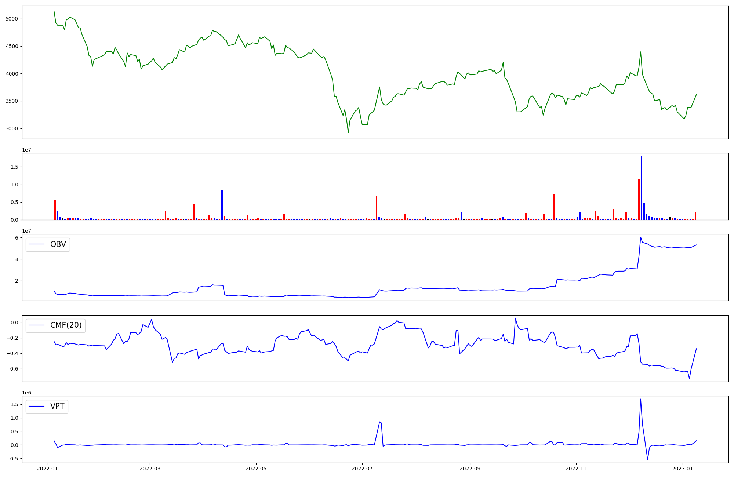Click the 2023-01 x-axis tick label

683,469
